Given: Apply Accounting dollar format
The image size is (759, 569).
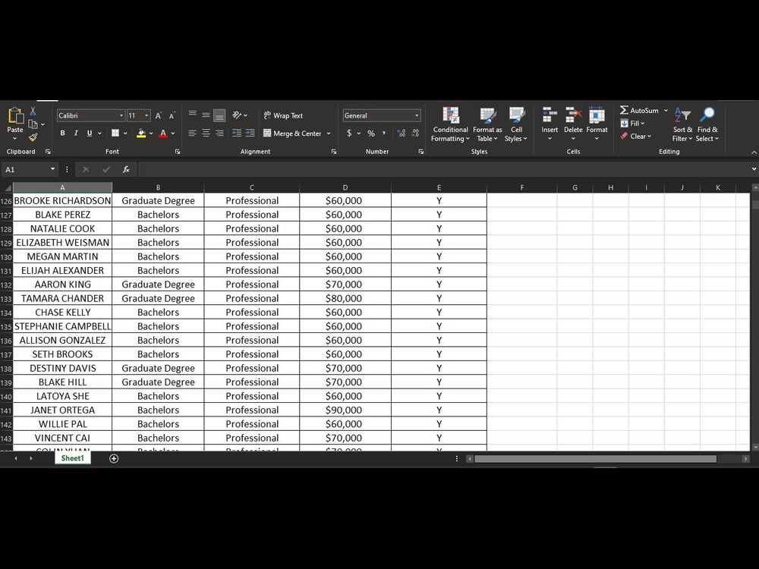Looking at the screenshot, I should 349,133.
